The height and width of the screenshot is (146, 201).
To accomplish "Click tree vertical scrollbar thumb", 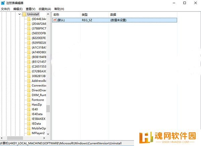I will [48, 109].
